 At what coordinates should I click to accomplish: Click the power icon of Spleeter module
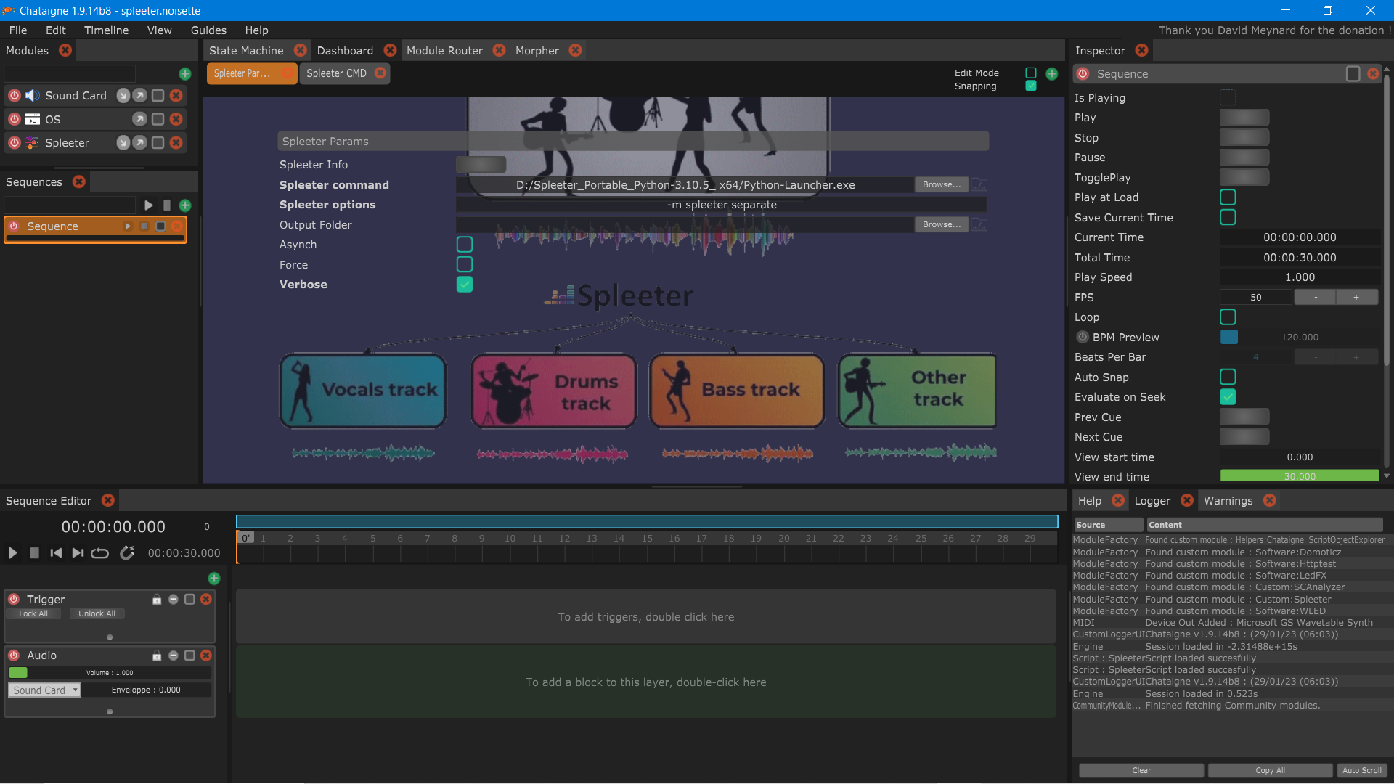point(15,143)
